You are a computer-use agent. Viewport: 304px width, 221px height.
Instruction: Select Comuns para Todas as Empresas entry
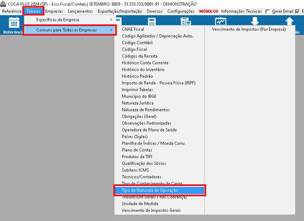[70, 30]
